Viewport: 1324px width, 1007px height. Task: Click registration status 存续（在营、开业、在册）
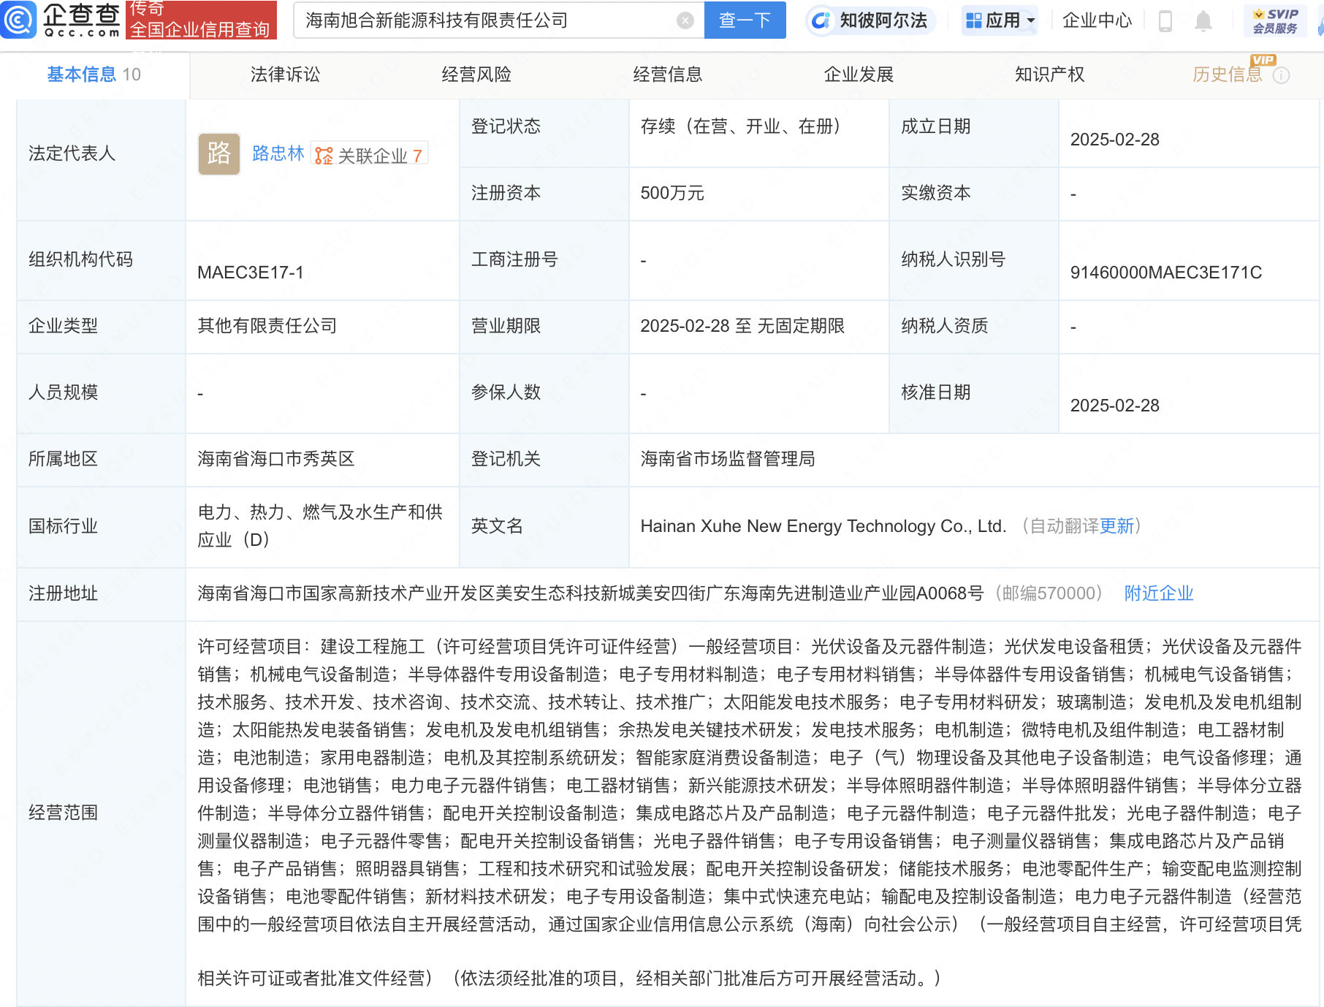click(740, 126)
